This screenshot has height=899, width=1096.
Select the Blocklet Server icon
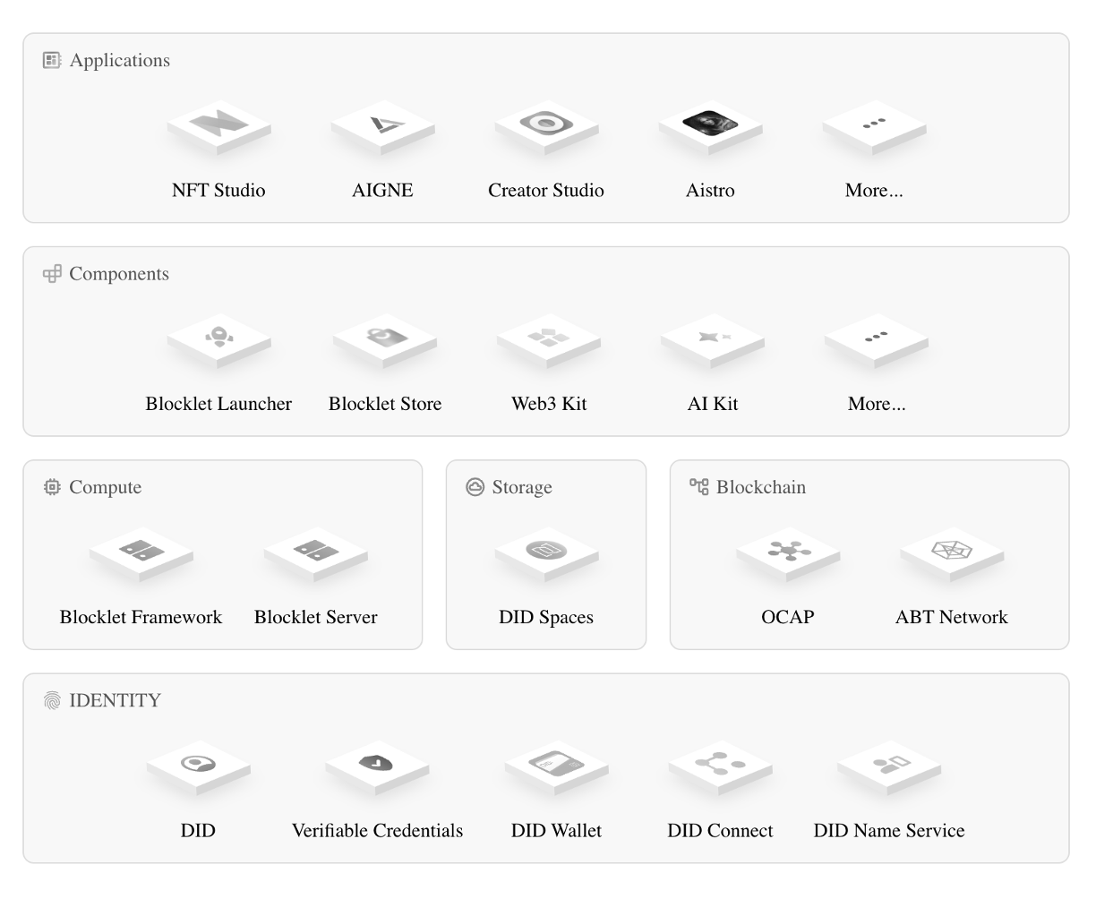coord(315,552)
